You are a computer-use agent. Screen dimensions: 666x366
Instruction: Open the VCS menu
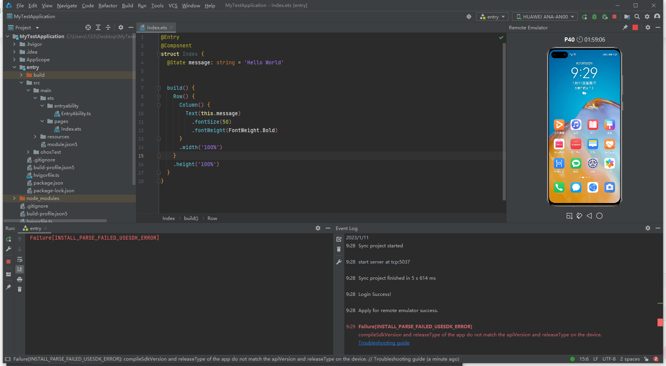point(173,5)
